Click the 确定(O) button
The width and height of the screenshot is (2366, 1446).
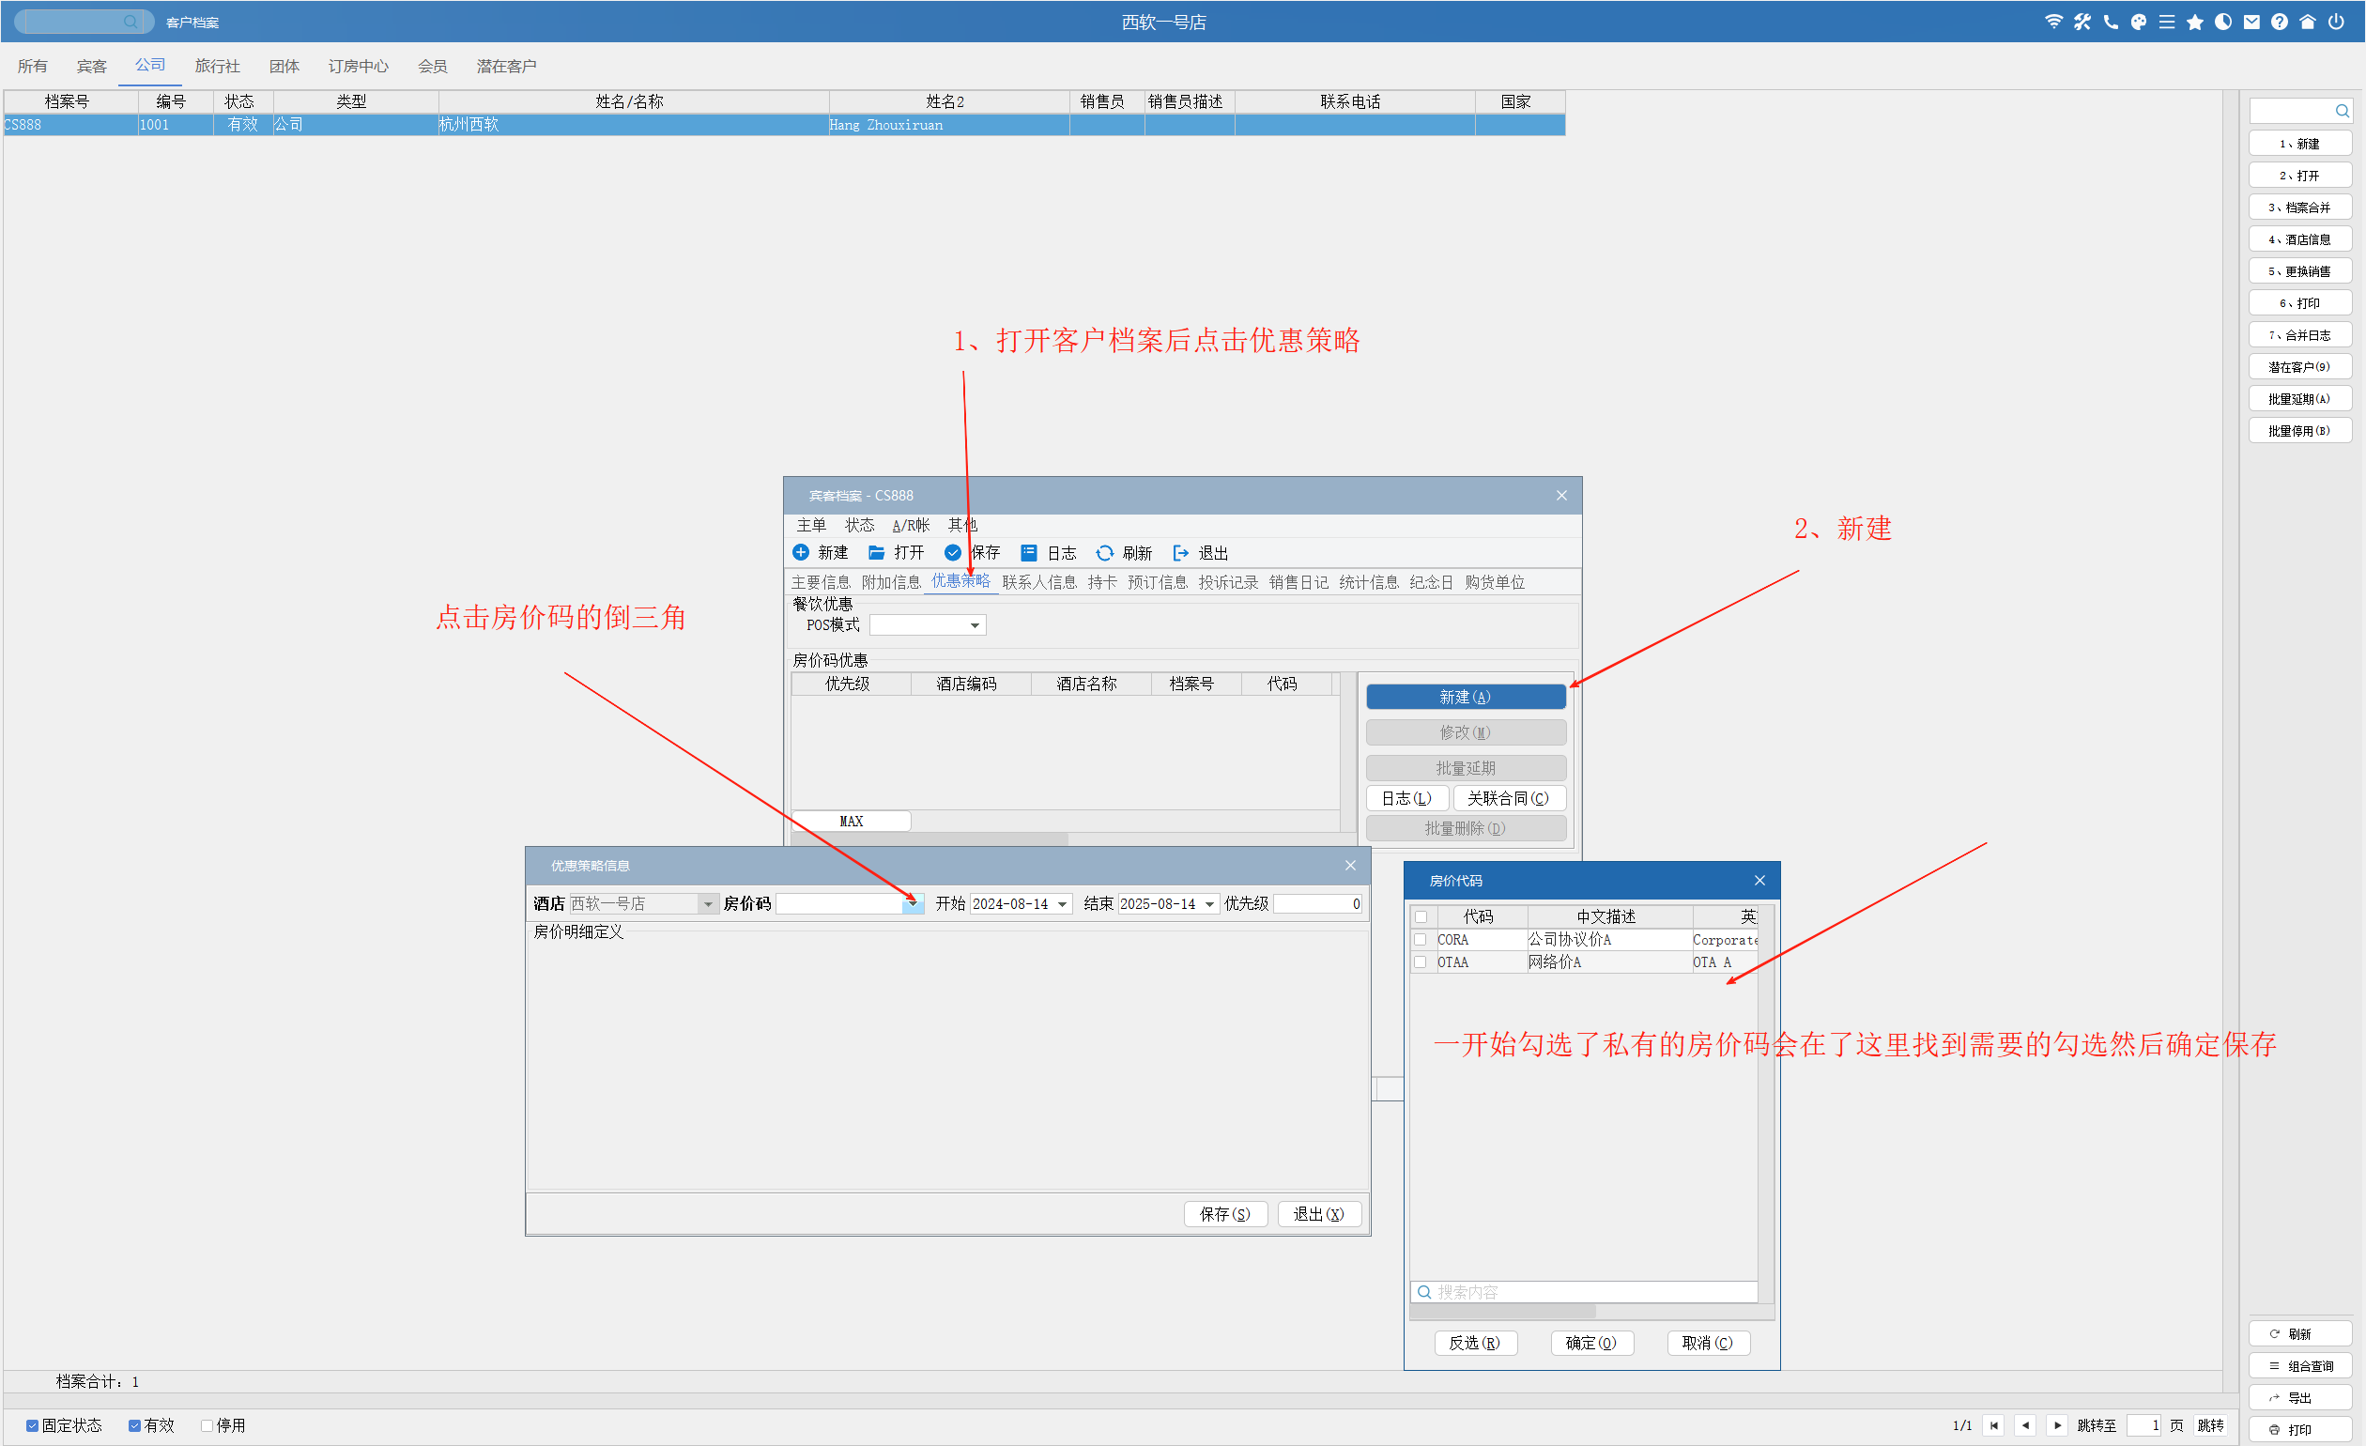(1591, 1343)
